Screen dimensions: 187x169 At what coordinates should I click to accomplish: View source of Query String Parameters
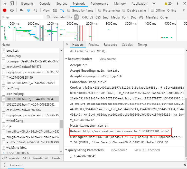pos(119,150)
